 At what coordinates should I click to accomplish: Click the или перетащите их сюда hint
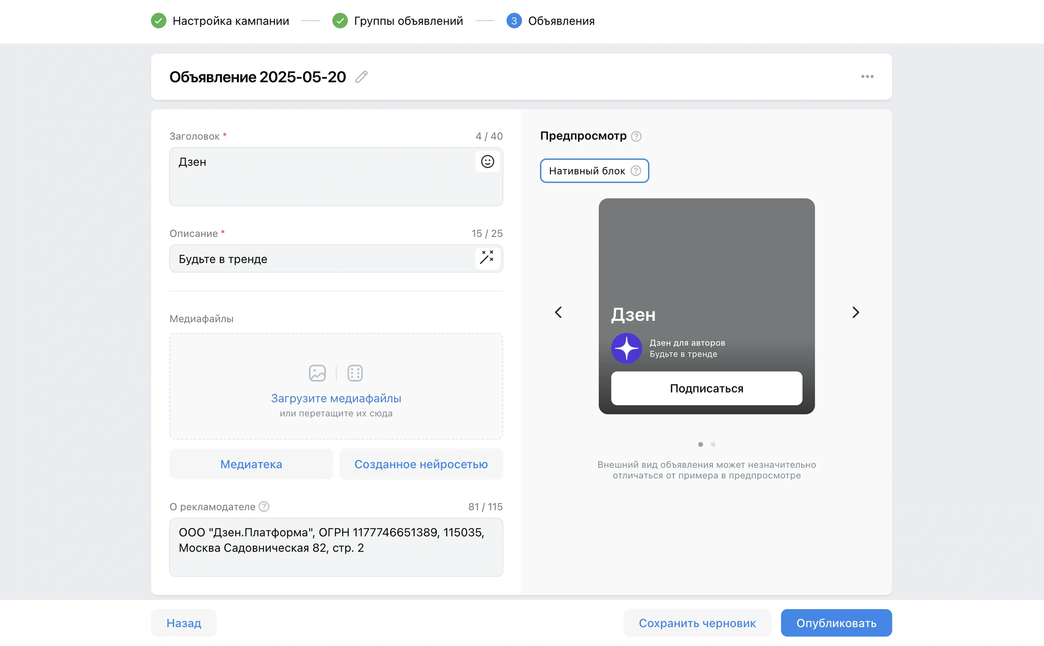pos(336,414)
